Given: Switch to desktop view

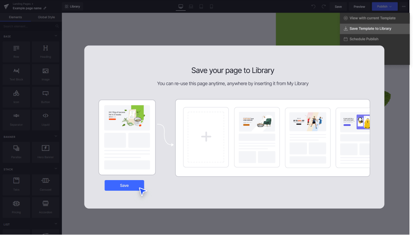Looking at the screenshot, I should 181,6.
